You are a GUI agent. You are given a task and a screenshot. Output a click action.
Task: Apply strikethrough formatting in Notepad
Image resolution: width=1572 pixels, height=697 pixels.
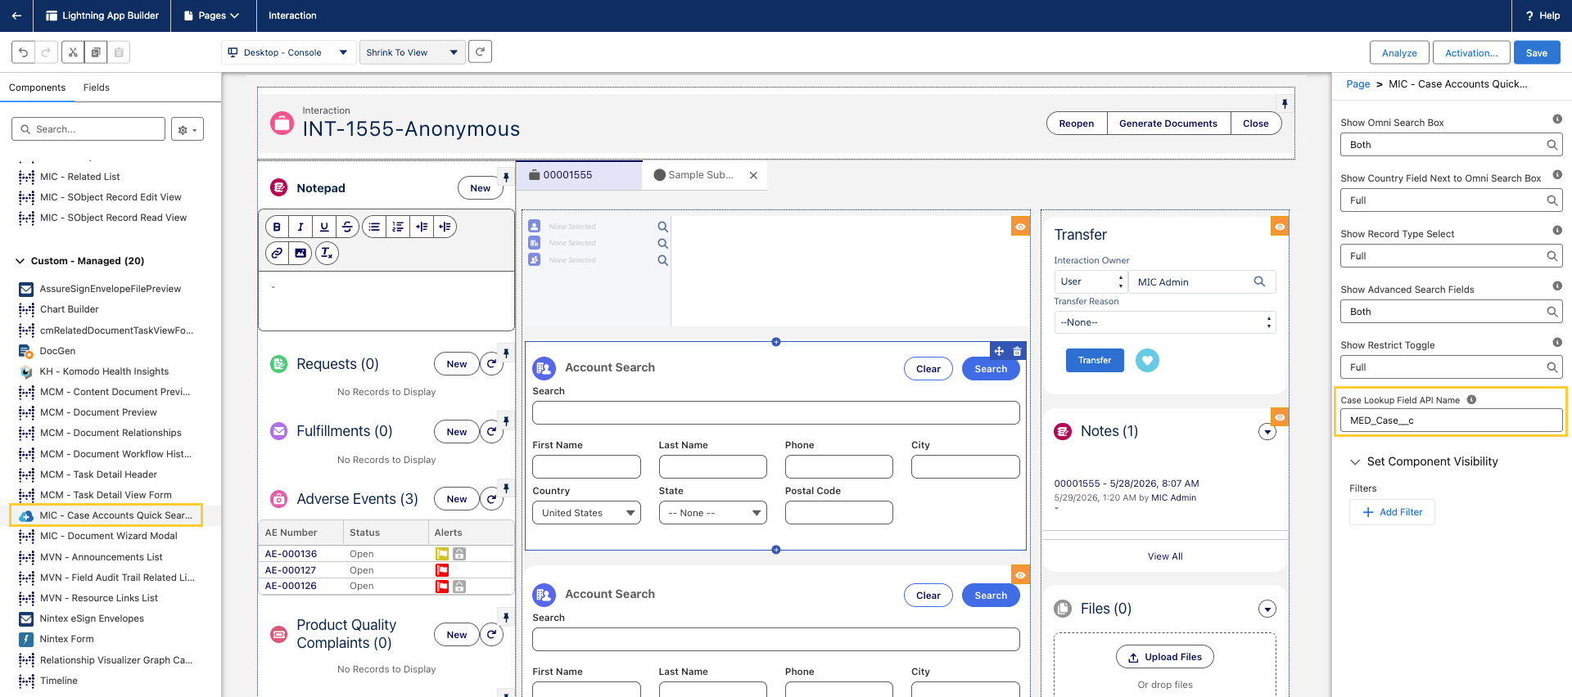click(x=347, y=227)
